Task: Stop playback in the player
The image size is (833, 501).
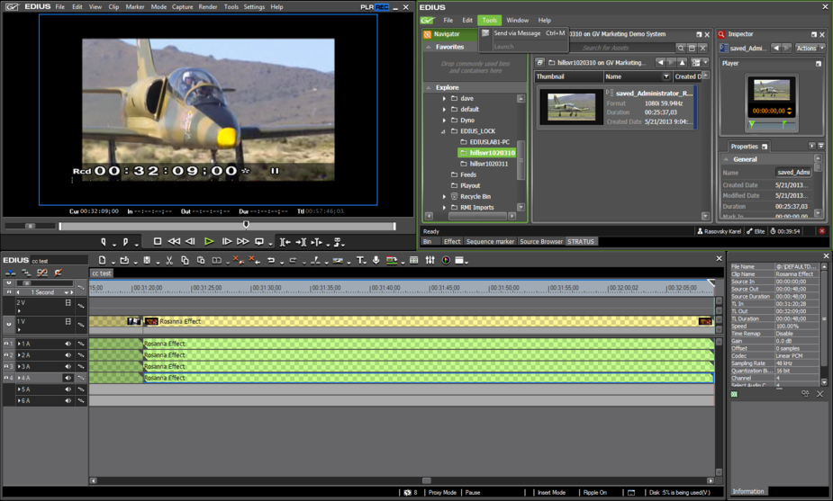Action: coord(158,241)
